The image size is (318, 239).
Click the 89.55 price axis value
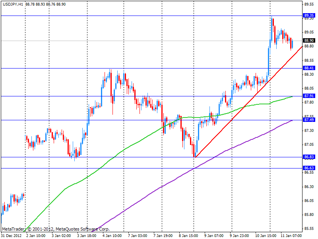(309, 4)
